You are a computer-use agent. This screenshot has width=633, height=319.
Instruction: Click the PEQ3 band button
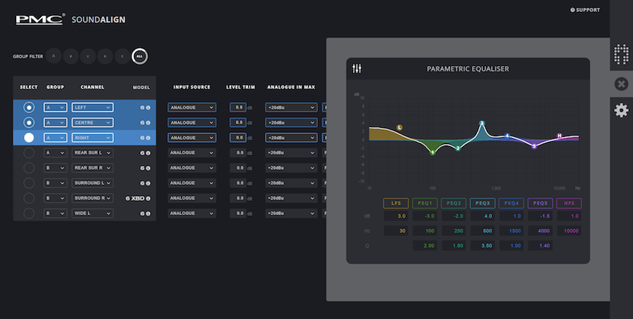tap(482, 203)
